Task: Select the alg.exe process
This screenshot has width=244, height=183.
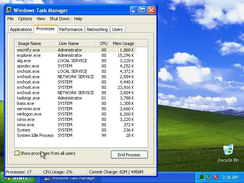Action: (75, 61)
